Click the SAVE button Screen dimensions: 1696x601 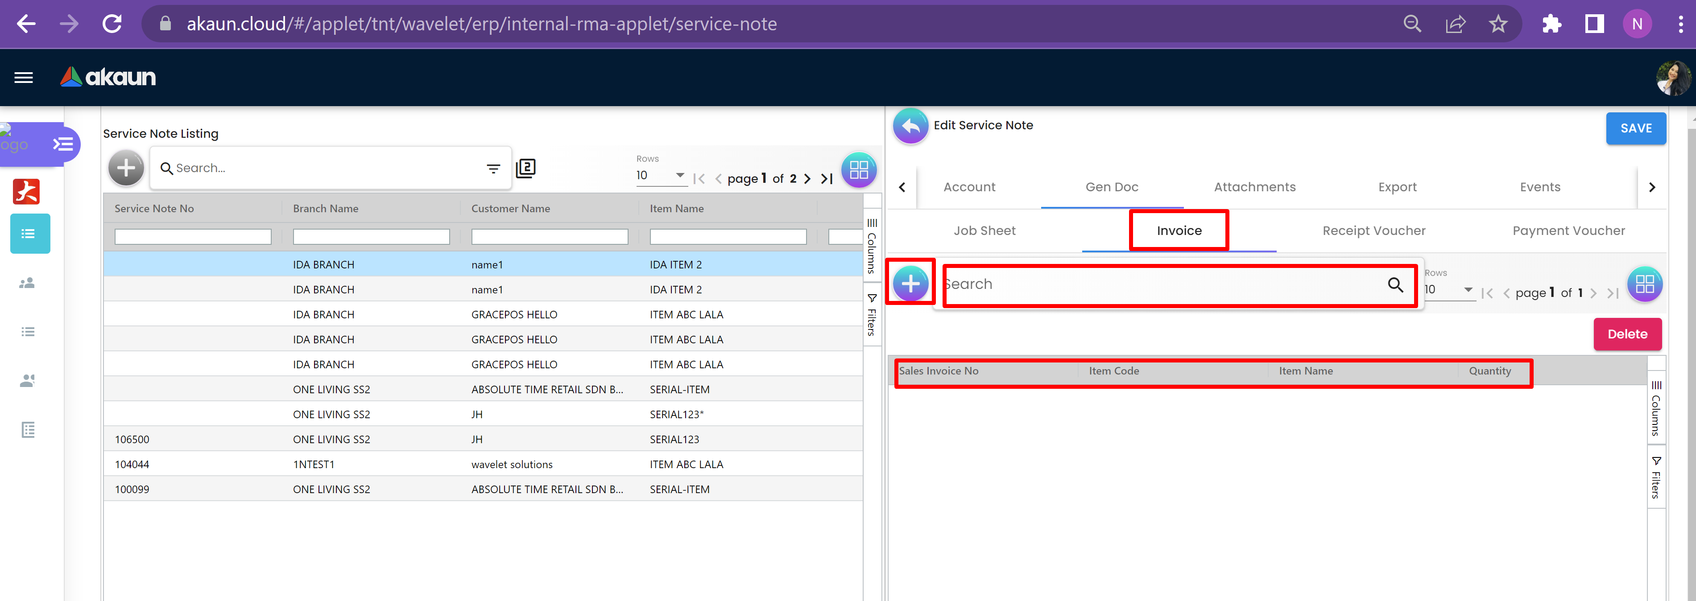point(1635,128)
